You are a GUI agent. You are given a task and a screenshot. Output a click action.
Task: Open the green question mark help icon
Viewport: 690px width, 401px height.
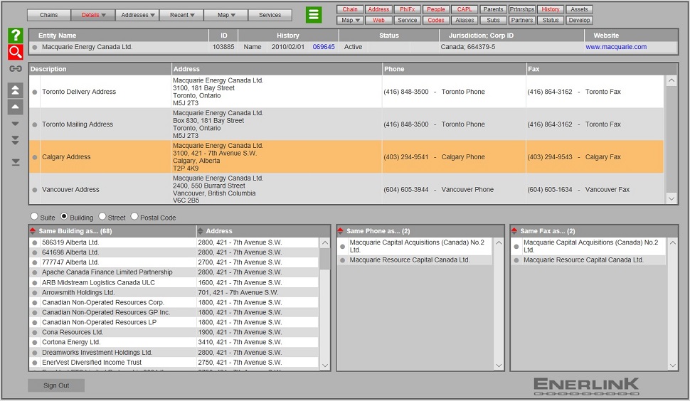click(16, 35)
